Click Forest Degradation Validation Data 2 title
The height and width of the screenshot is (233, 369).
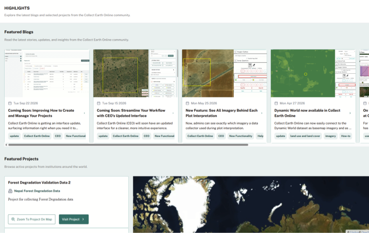(39, 182)
